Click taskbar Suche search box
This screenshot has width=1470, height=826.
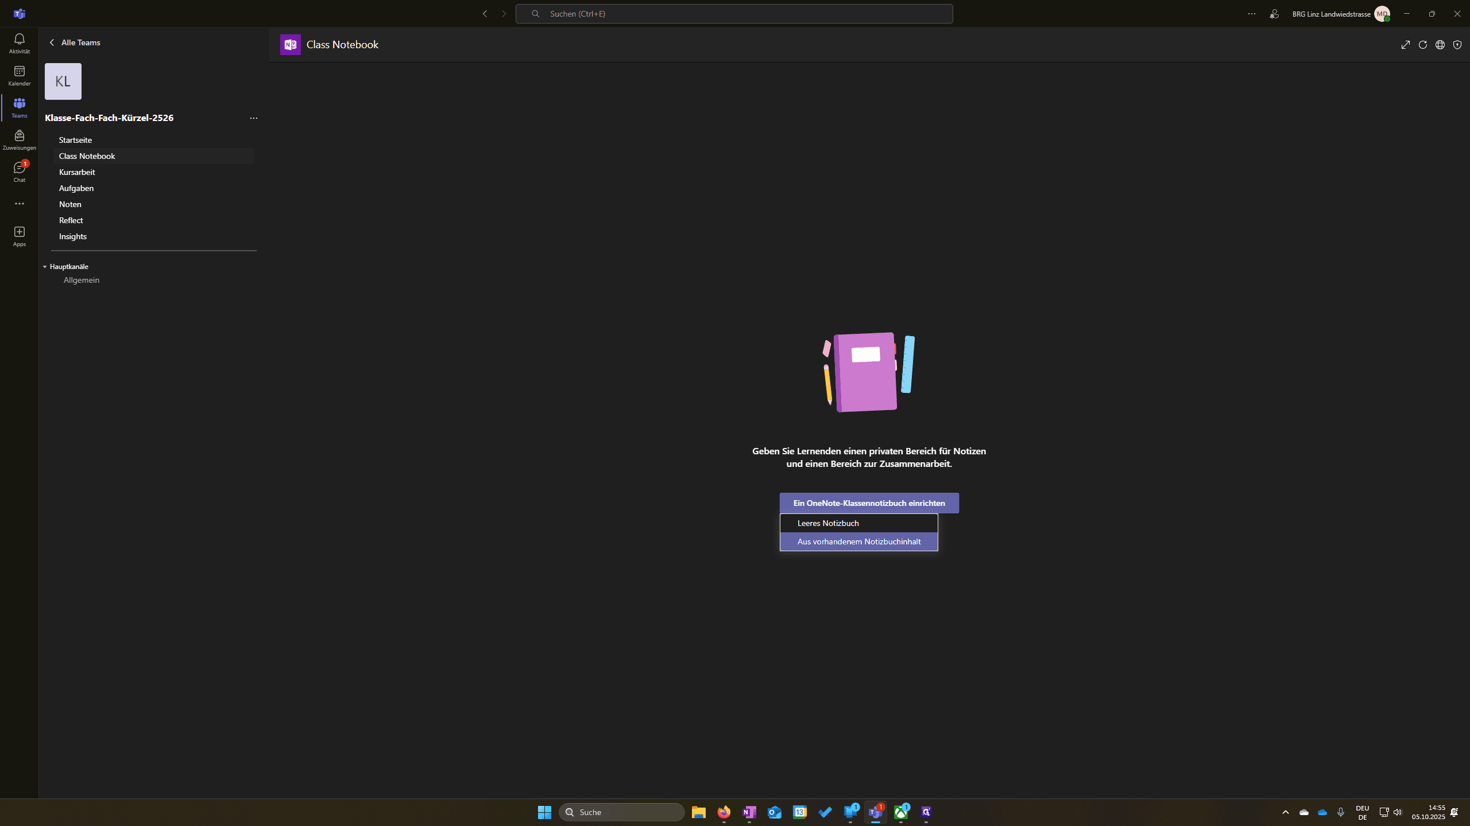tap(621, 812)
